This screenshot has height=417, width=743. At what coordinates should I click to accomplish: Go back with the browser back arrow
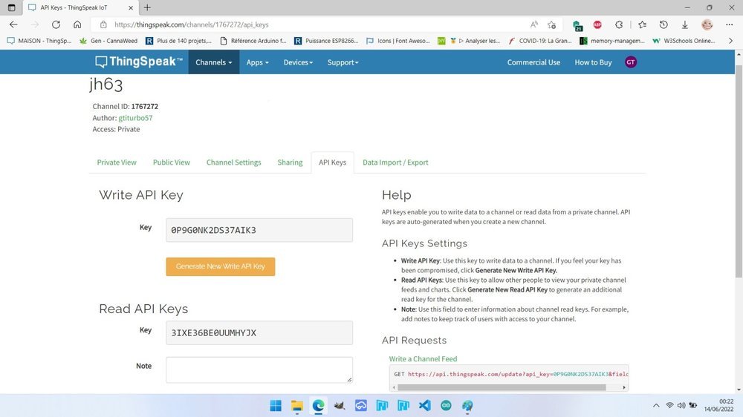click(13, 24)
